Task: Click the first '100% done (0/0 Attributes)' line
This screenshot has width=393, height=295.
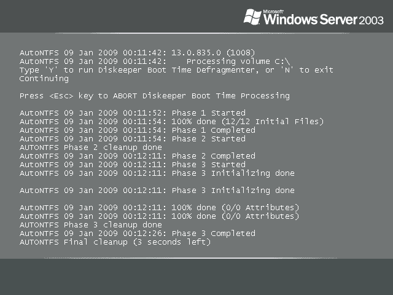Action: click(x=160, y=208)
